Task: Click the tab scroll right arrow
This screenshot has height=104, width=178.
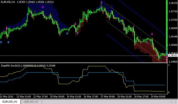Action: tap(176, 102)
